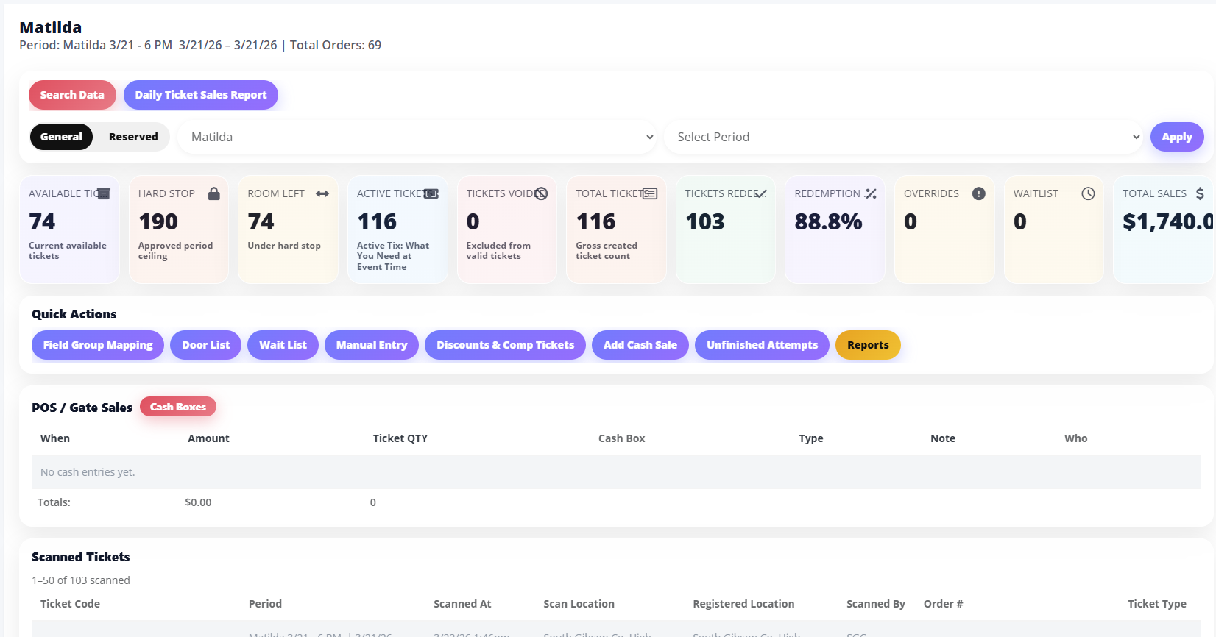
Task: Open the Select Period dropdown
Action: tap(903, 137)
